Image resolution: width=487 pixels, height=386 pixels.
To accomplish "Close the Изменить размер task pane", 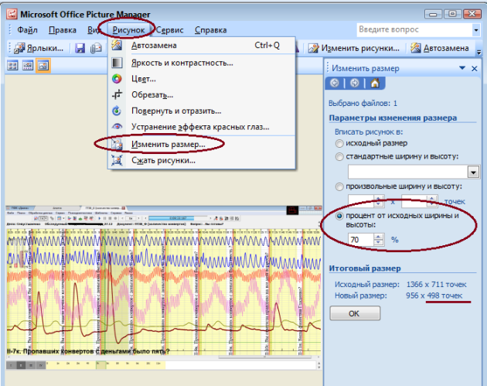I will pyautogui.click(x=475, y=68).
